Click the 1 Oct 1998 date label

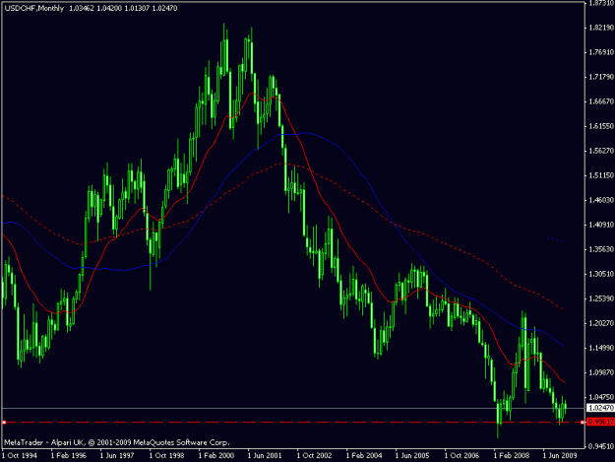[166, 456]
